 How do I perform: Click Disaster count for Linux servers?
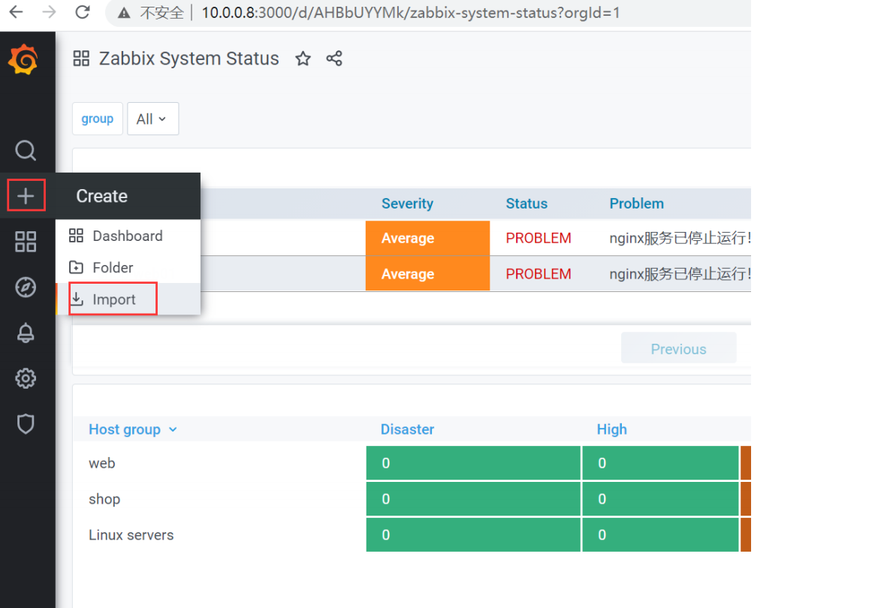[473, 535]
